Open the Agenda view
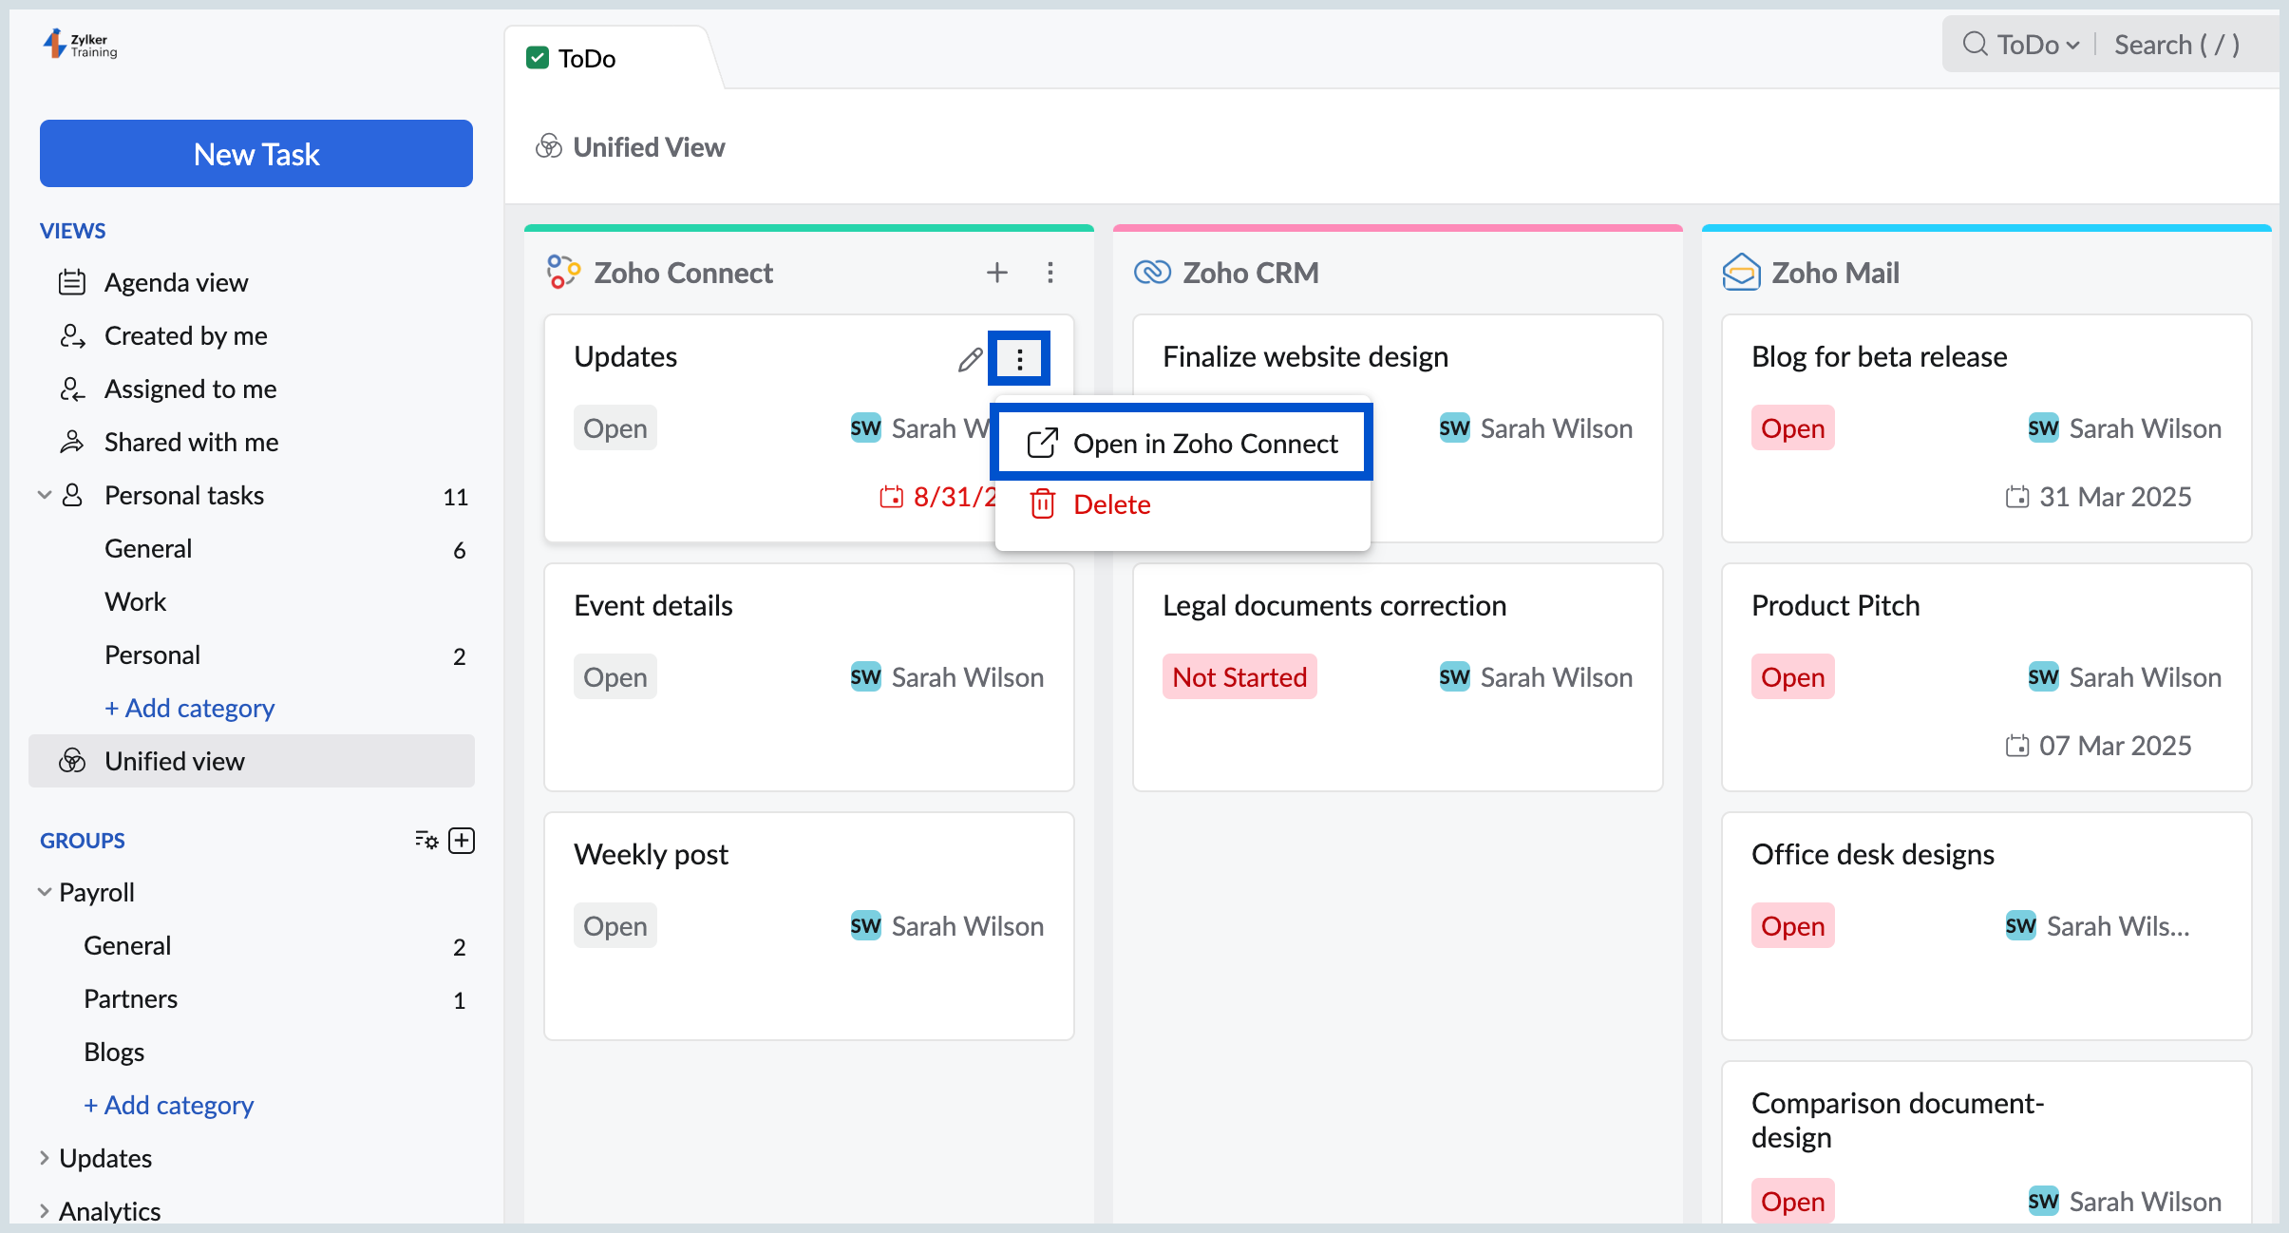The width and height of the screenshot is (2289, 1233). click(x=176, y=282)
